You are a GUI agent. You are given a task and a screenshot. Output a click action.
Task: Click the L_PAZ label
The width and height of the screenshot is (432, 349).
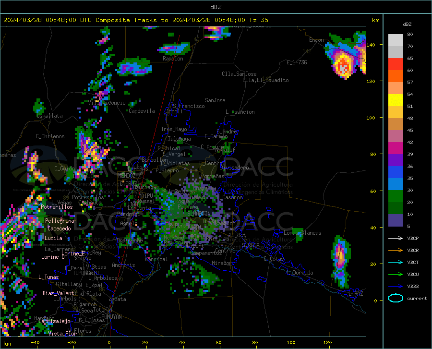click(356, 294)
